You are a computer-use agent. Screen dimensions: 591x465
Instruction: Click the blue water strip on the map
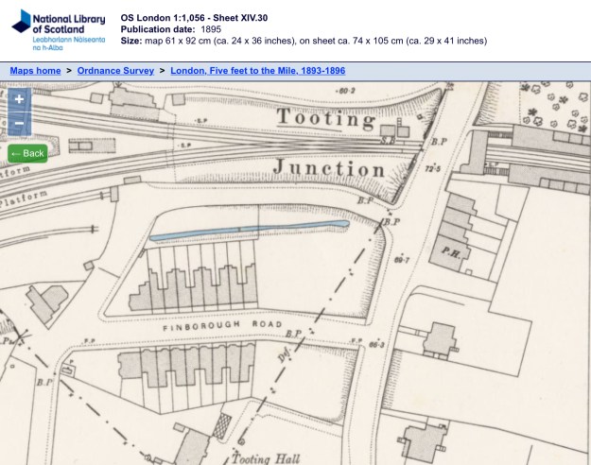248,230
